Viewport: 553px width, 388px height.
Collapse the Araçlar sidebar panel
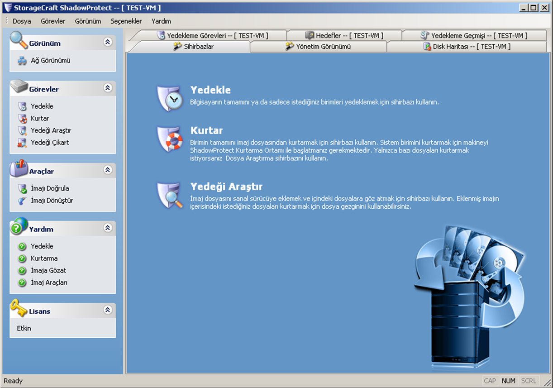click(108, 170)
